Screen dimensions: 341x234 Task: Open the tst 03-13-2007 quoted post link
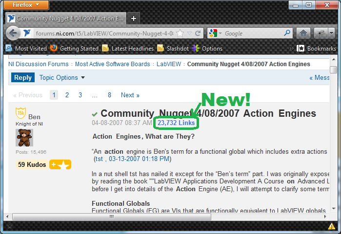click(x=132, y=159)
